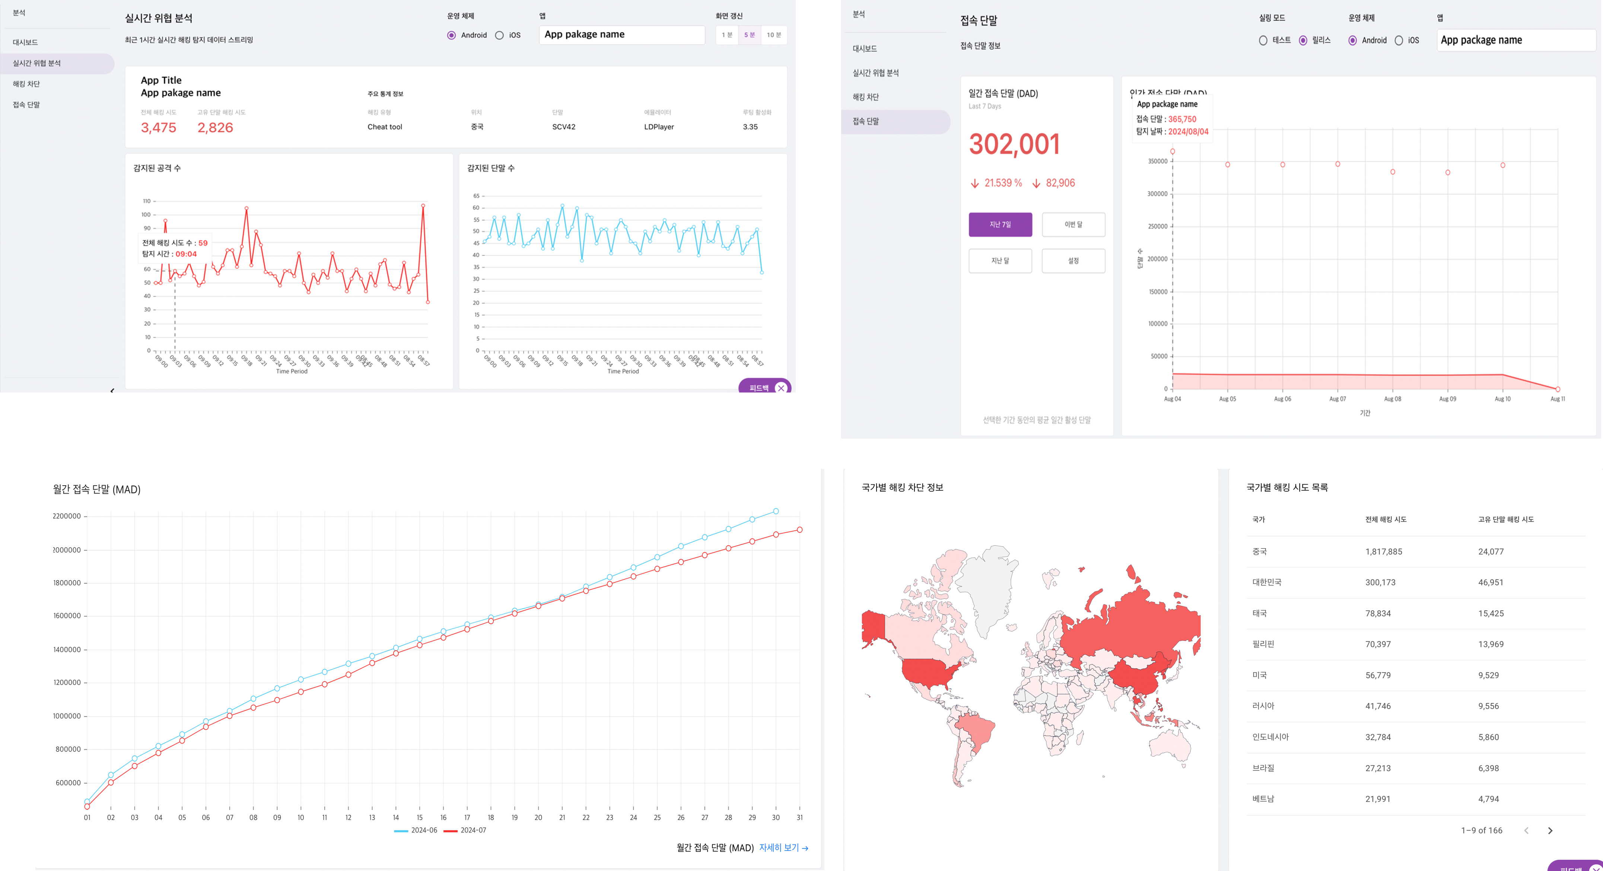Select iOS radio on 실시간 위협 분석 page
The height and width of the screenshot is (871, 1603).
click(499, 35)
